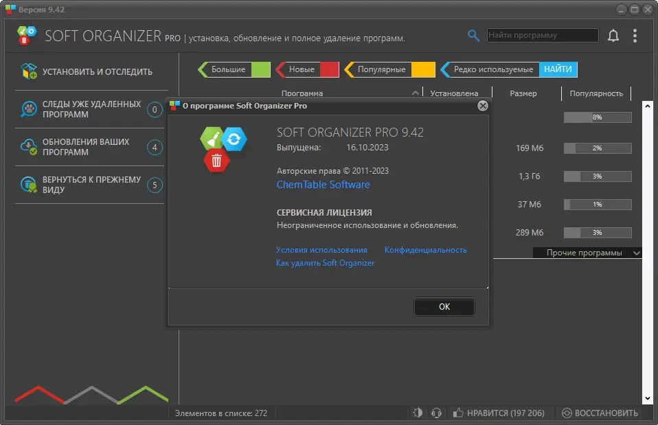Screen dimensions: 658x425
Task: Click the traces counter badge 0
Action: (x=155, y=109)
